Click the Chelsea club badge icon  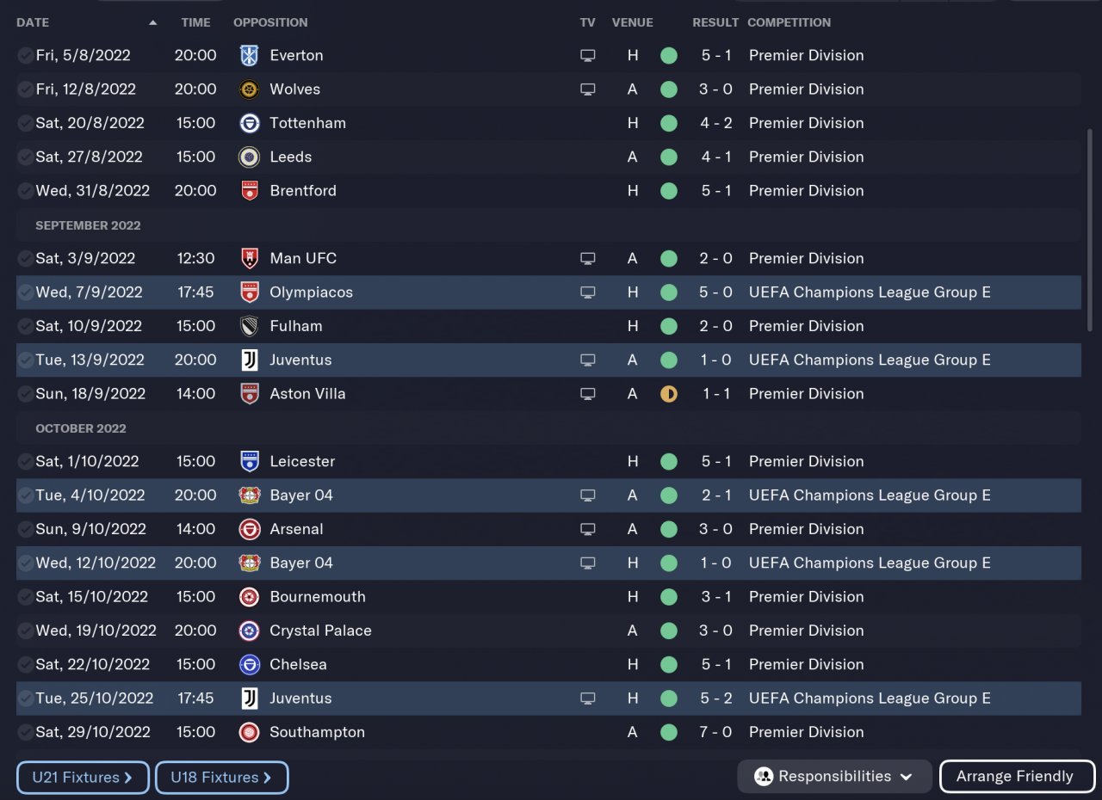click(x=249, y=665)
